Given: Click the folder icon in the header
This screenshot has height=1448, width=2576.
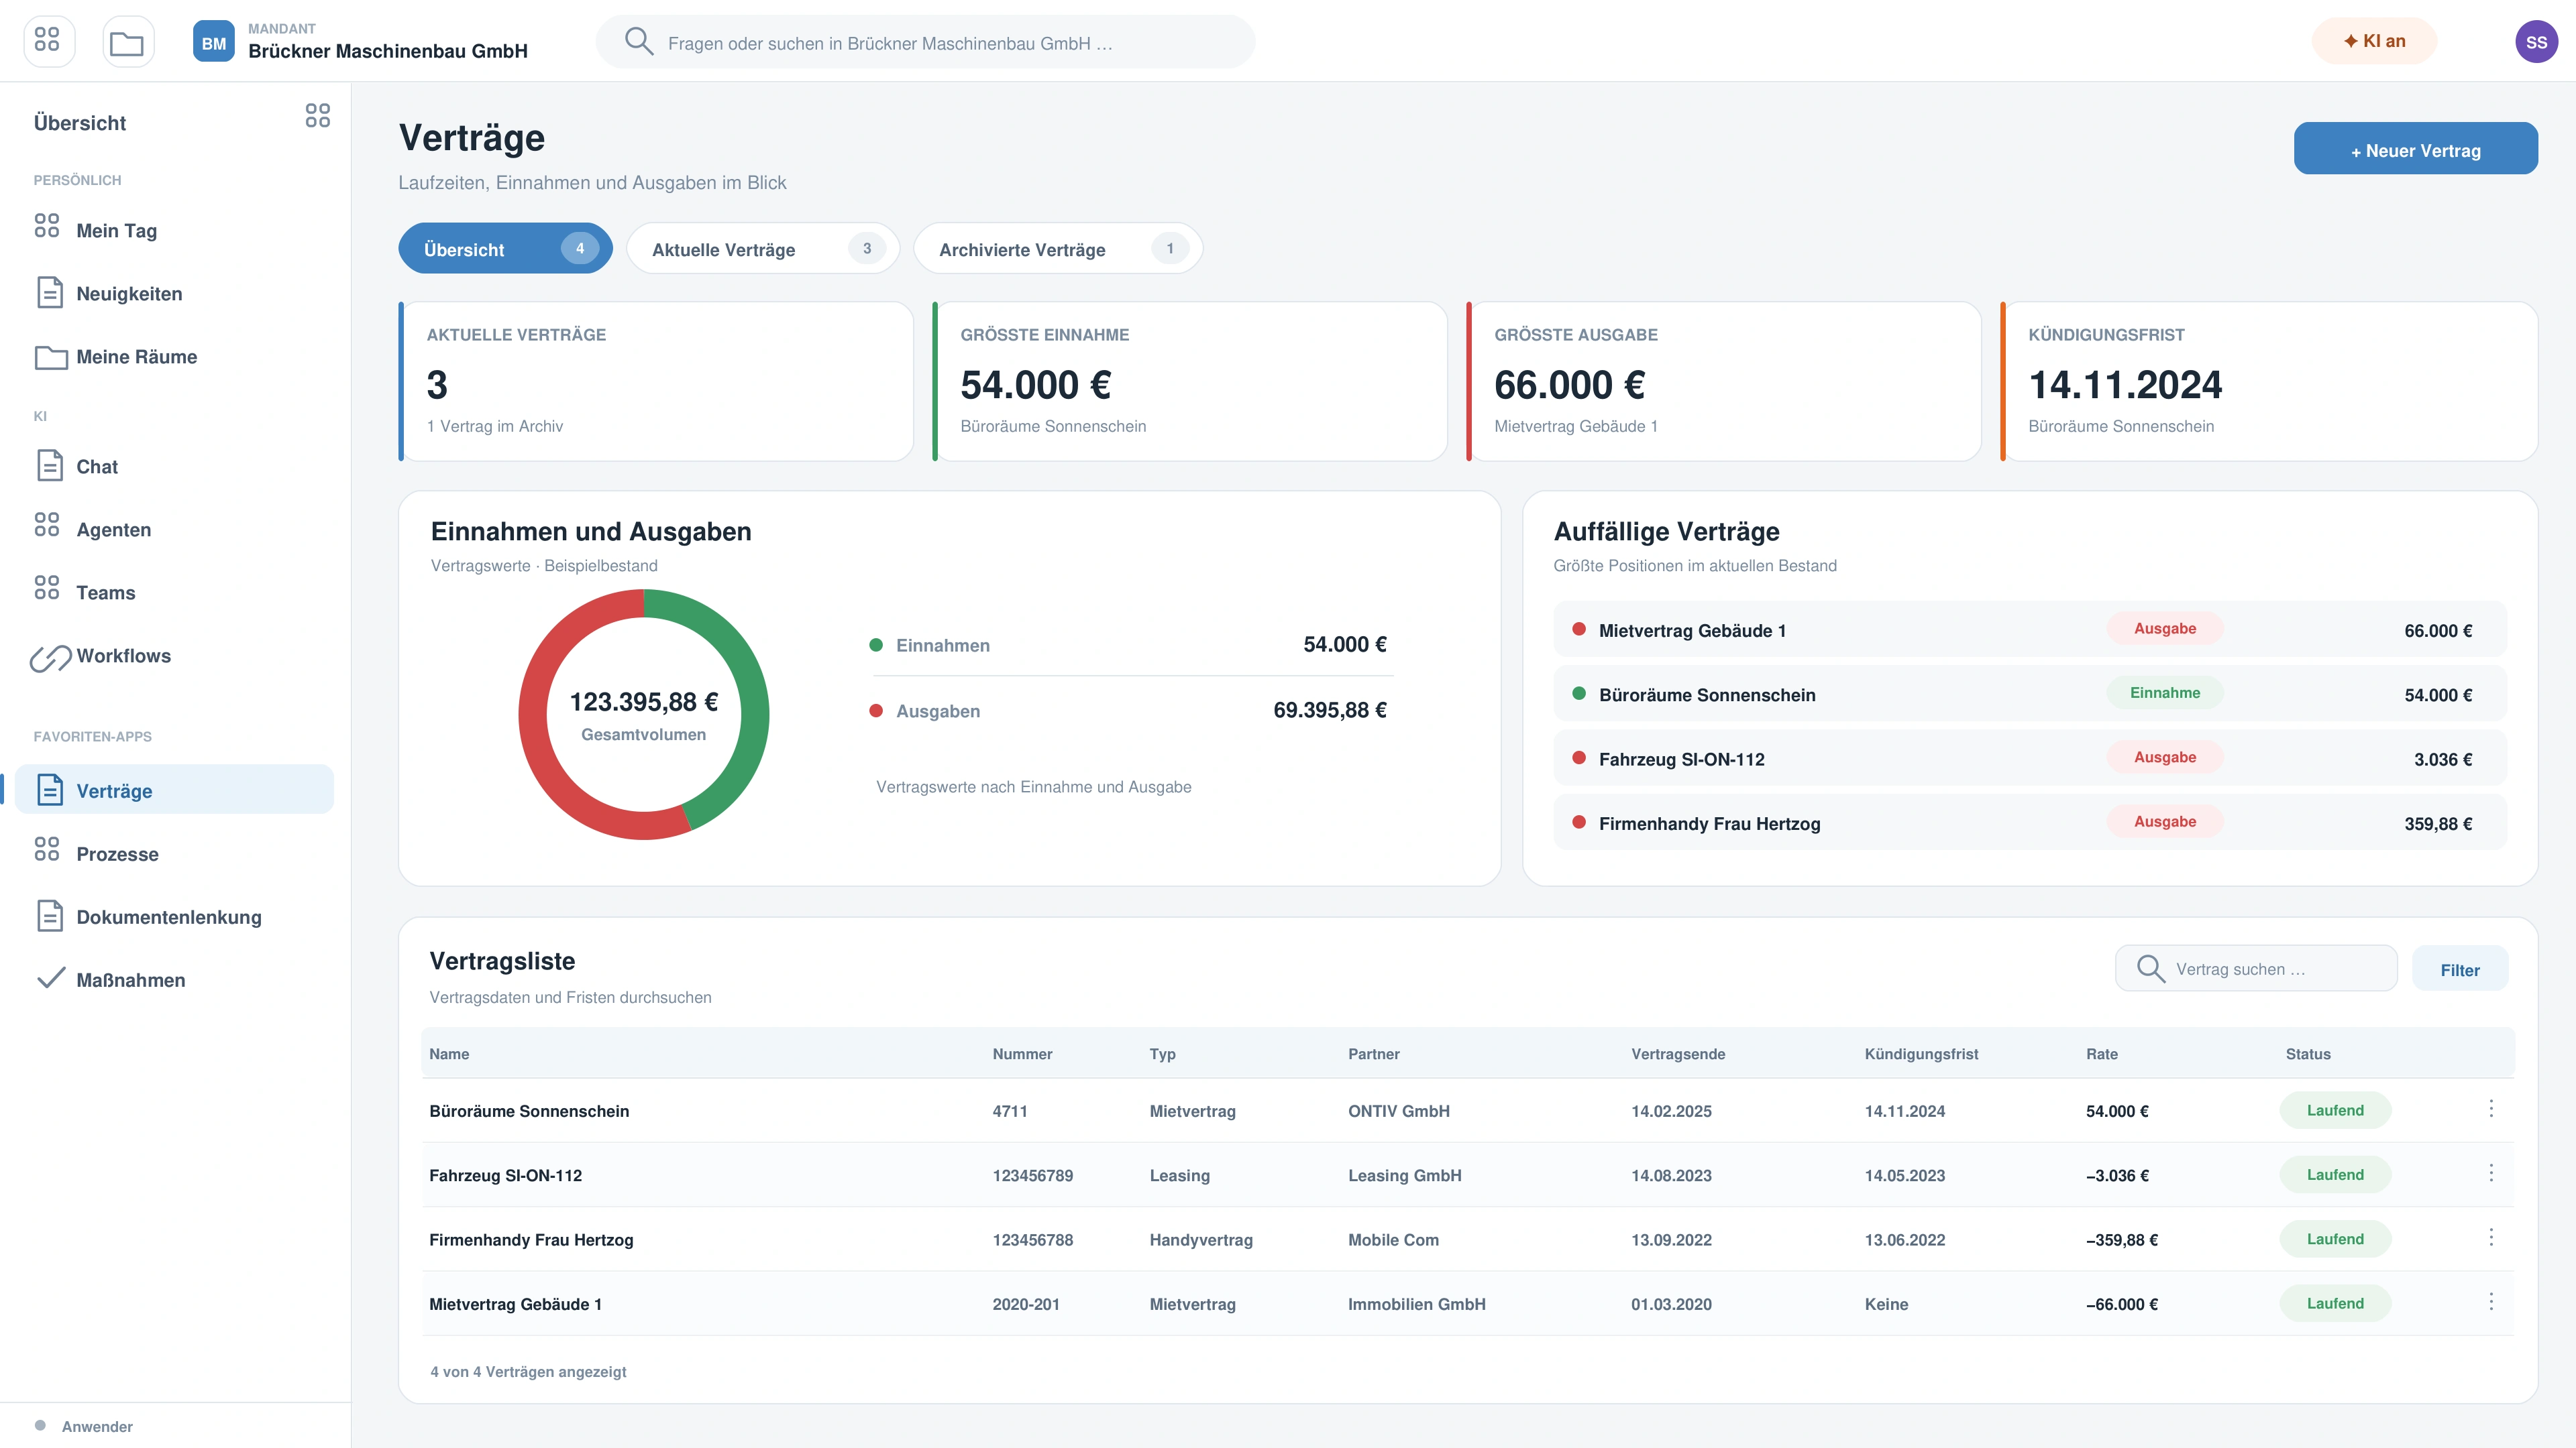Looking at the screenshot, I should tap(127, 41).
